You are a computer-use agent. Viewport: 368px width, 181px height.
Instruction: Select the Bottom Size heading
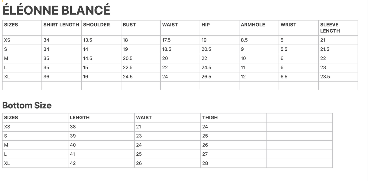27,105
